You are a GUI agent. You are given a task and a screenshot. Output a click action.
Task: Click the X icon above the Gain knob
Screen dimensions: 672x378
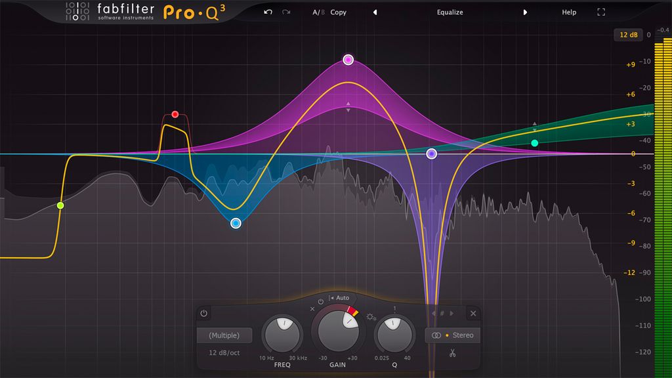(x=312, y=308)
